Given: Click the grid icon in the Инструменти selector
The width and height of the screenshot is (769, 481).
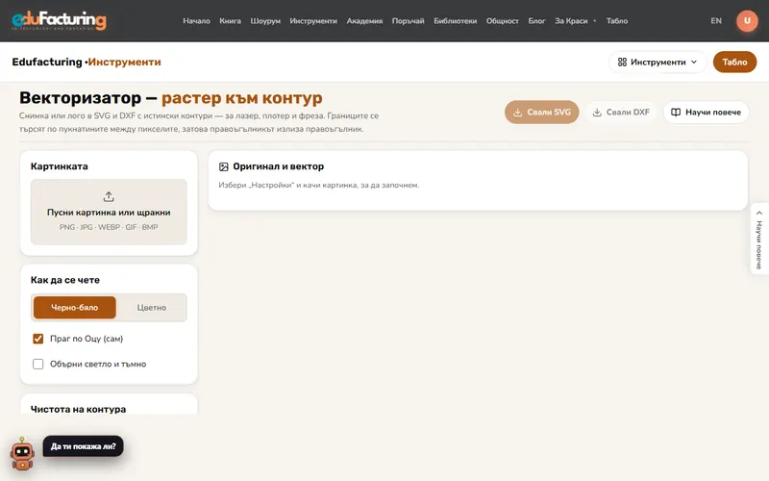Looking at the screenshot, I should tap(622, 62).
